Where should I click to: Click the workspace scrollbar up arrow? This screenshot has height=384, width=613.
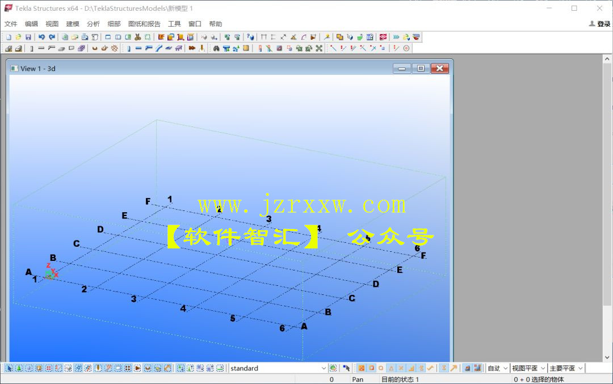click(x=607, y=60)
